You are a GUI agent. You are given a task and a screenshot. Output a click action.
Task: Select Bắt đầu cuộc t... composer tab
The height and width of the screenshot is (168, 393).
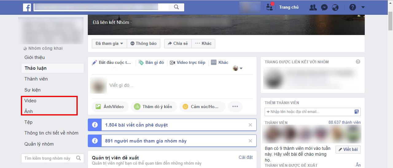112,62
